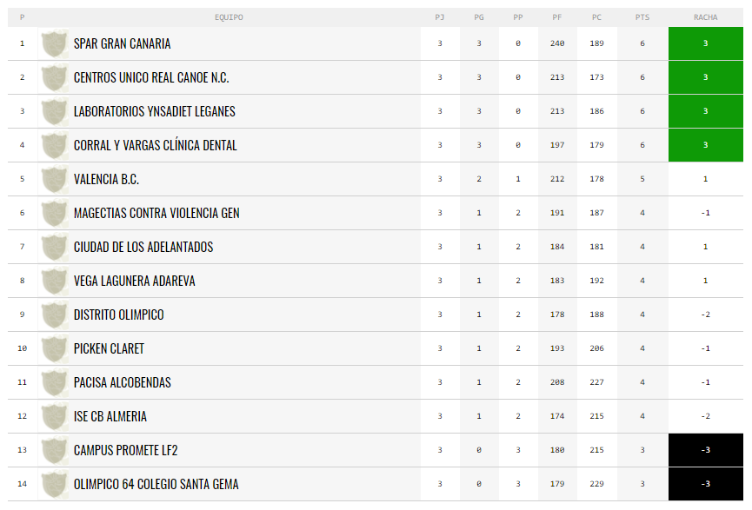Select CIUDAD DE LOS ADELANTADOS team name
The image size is (752, 510).
[x=143, y=247]
